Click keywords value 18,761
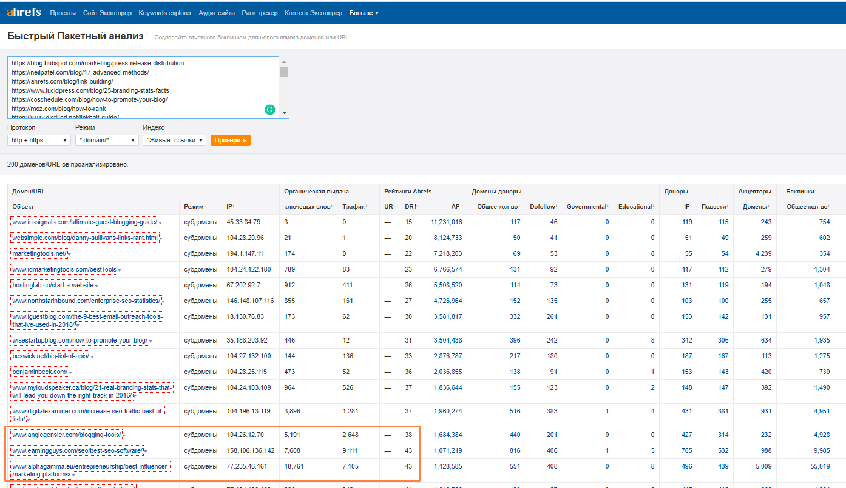This screenshot has width=846, height=488. pos(295,467)
